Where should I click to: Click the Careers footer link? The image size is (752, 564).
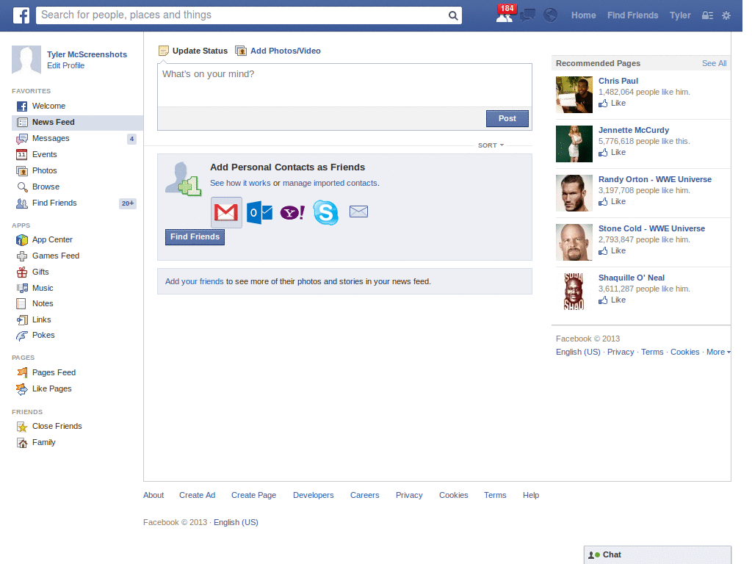pyautogui.click(x=364, y=496)
